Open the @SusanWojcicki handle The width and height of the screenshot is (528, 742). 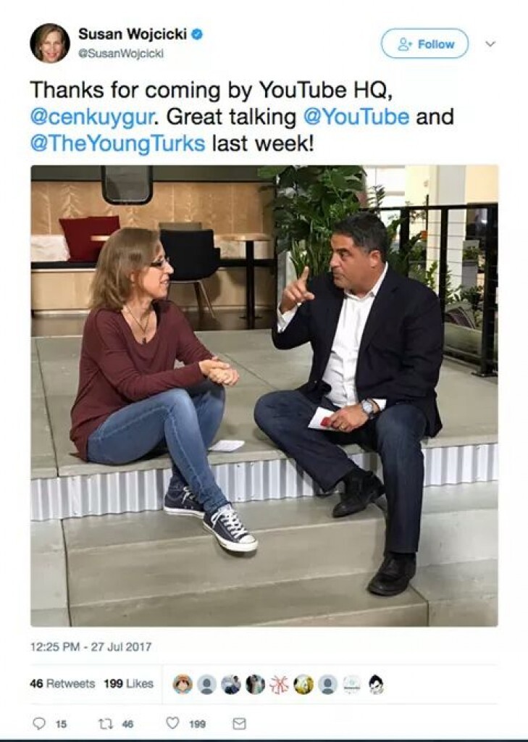121,54
